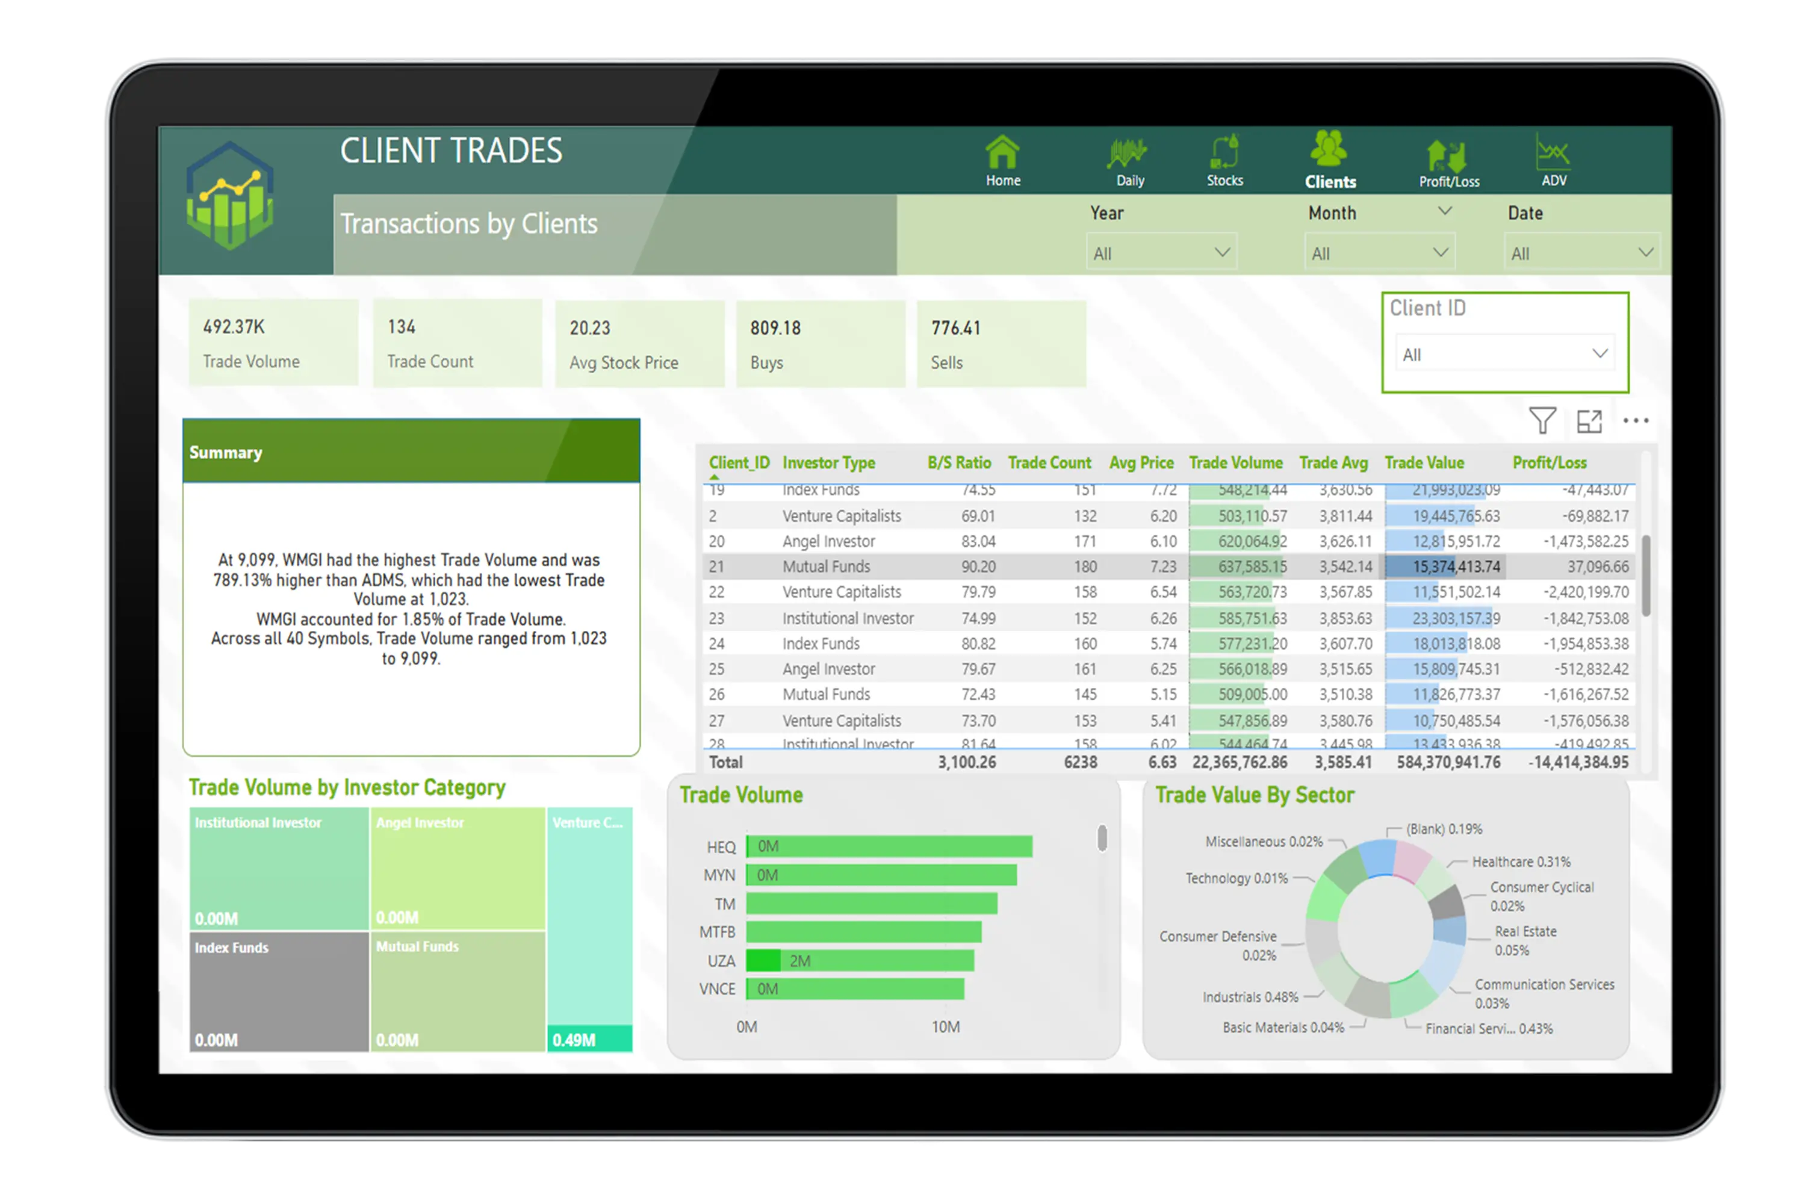Go to the Daily report icon
Viewport: 1806px width, 1204px height.
pyautogui.click(x=1128, y=154)
